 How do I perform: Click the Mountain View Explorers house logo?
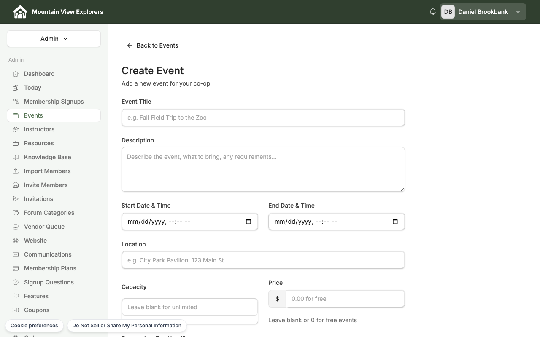[x=20, y=12]
